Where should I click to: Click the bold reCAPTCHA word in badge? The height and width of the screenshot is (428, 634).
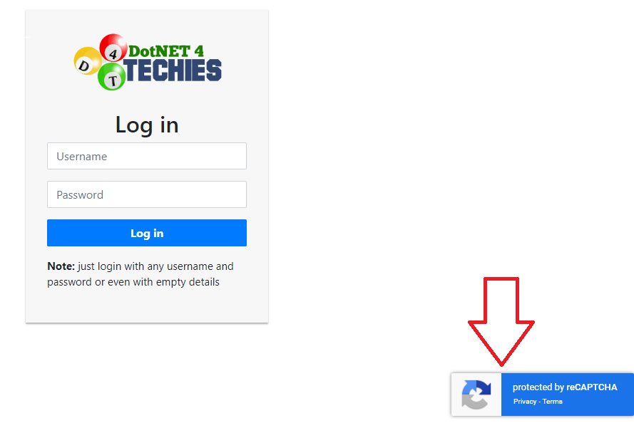pyautogui.click(x=592, y=387)
